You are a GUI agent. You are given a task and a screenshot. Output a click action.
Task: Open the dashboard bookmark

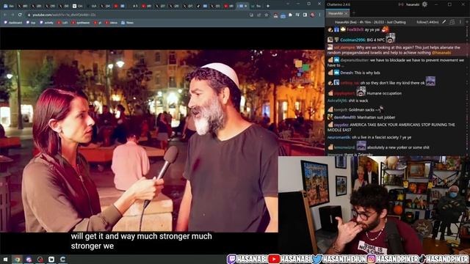tap(13, 23)
